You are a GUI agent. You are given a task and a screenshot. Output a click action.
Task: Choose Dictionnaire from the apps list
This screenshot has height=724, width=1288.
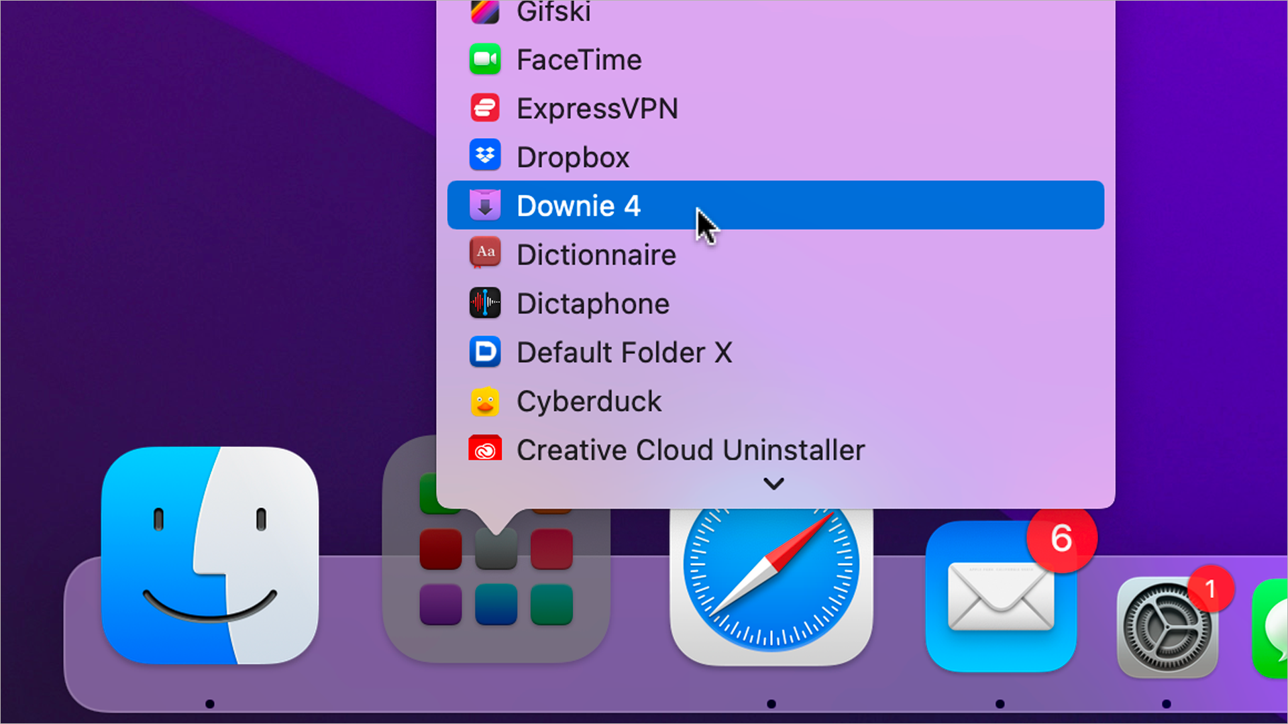[x=775, y=254]
